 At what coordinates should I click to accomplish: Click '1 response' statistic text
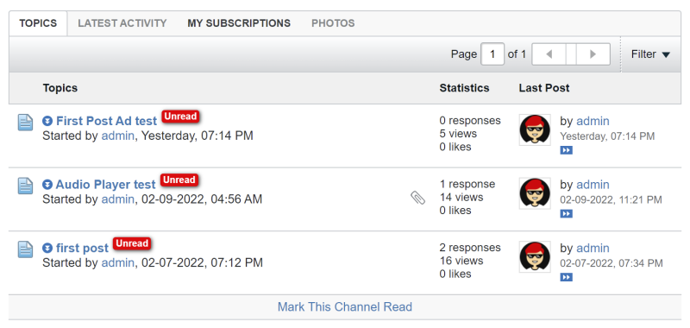[467, 184]
